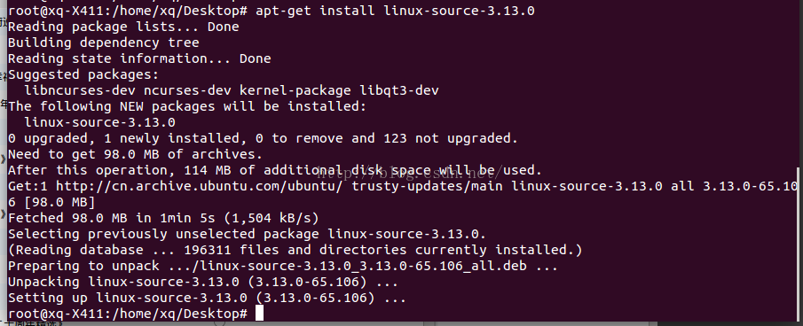803x326 pixels.
Task: Click the 'Building dependency tree' line
Action: (104, 43)
